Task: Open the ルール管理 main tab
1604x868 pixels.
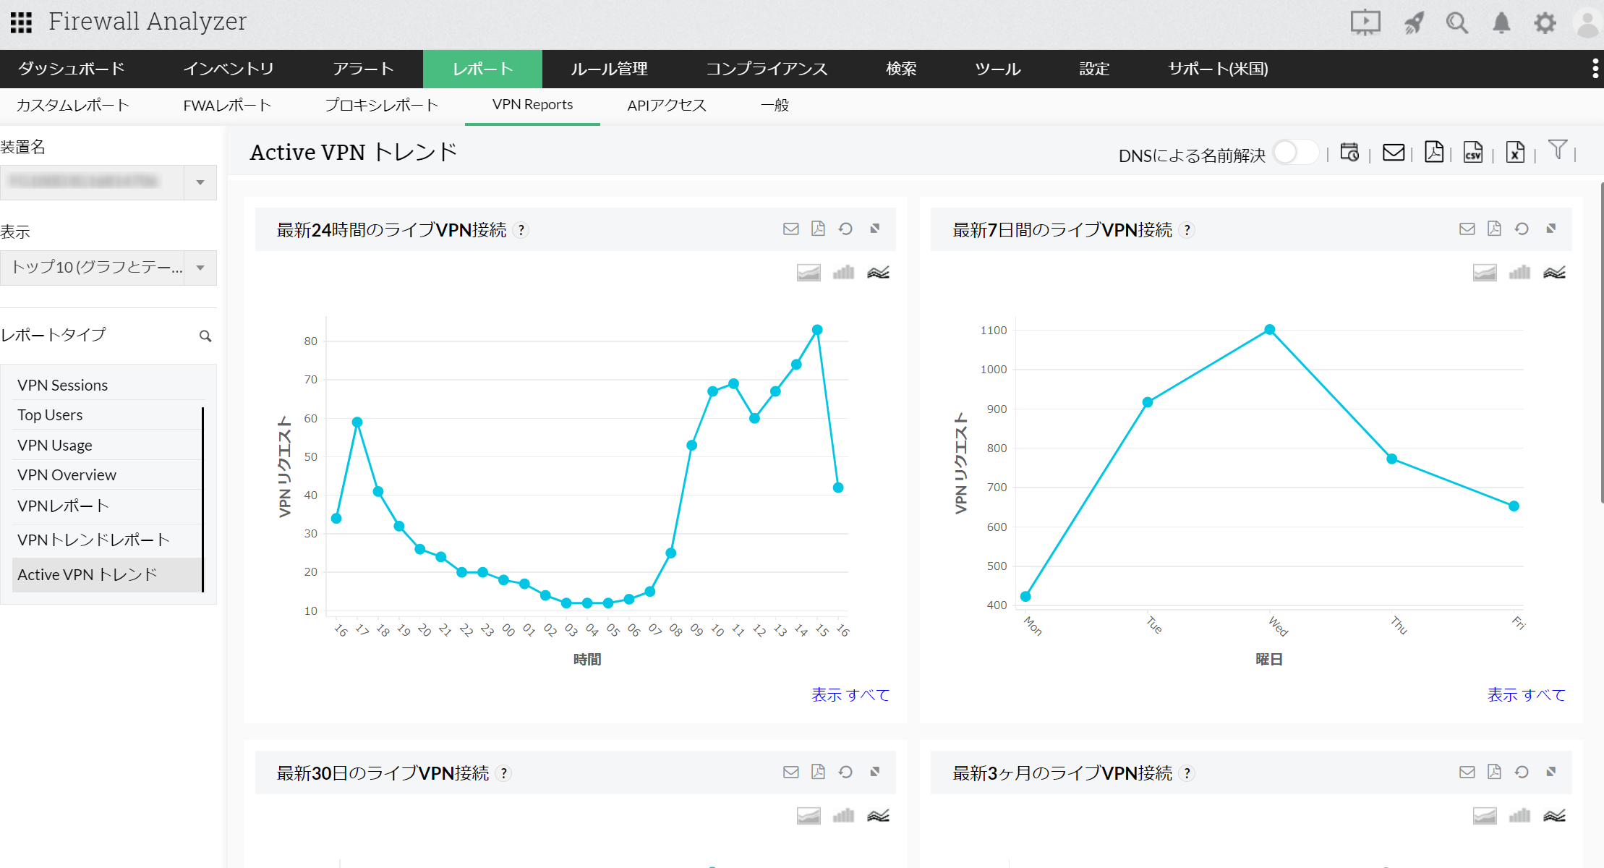Action: pyautogui.click(x=609, y=69)
